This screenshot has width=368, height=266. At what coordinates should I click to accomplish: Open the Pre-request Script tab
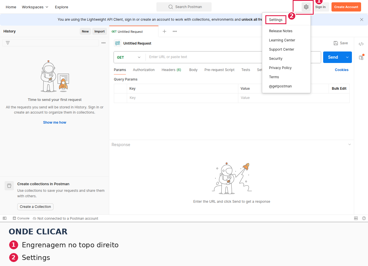coord(219,70)
